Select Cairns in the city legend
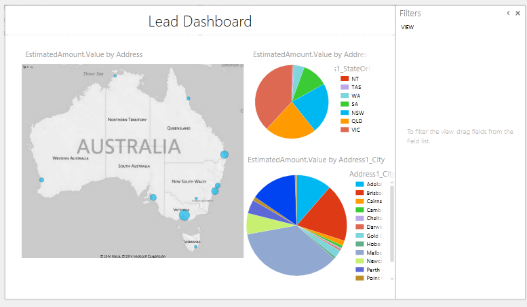Screen dimensions: 527x307 (x=373, y=201)
